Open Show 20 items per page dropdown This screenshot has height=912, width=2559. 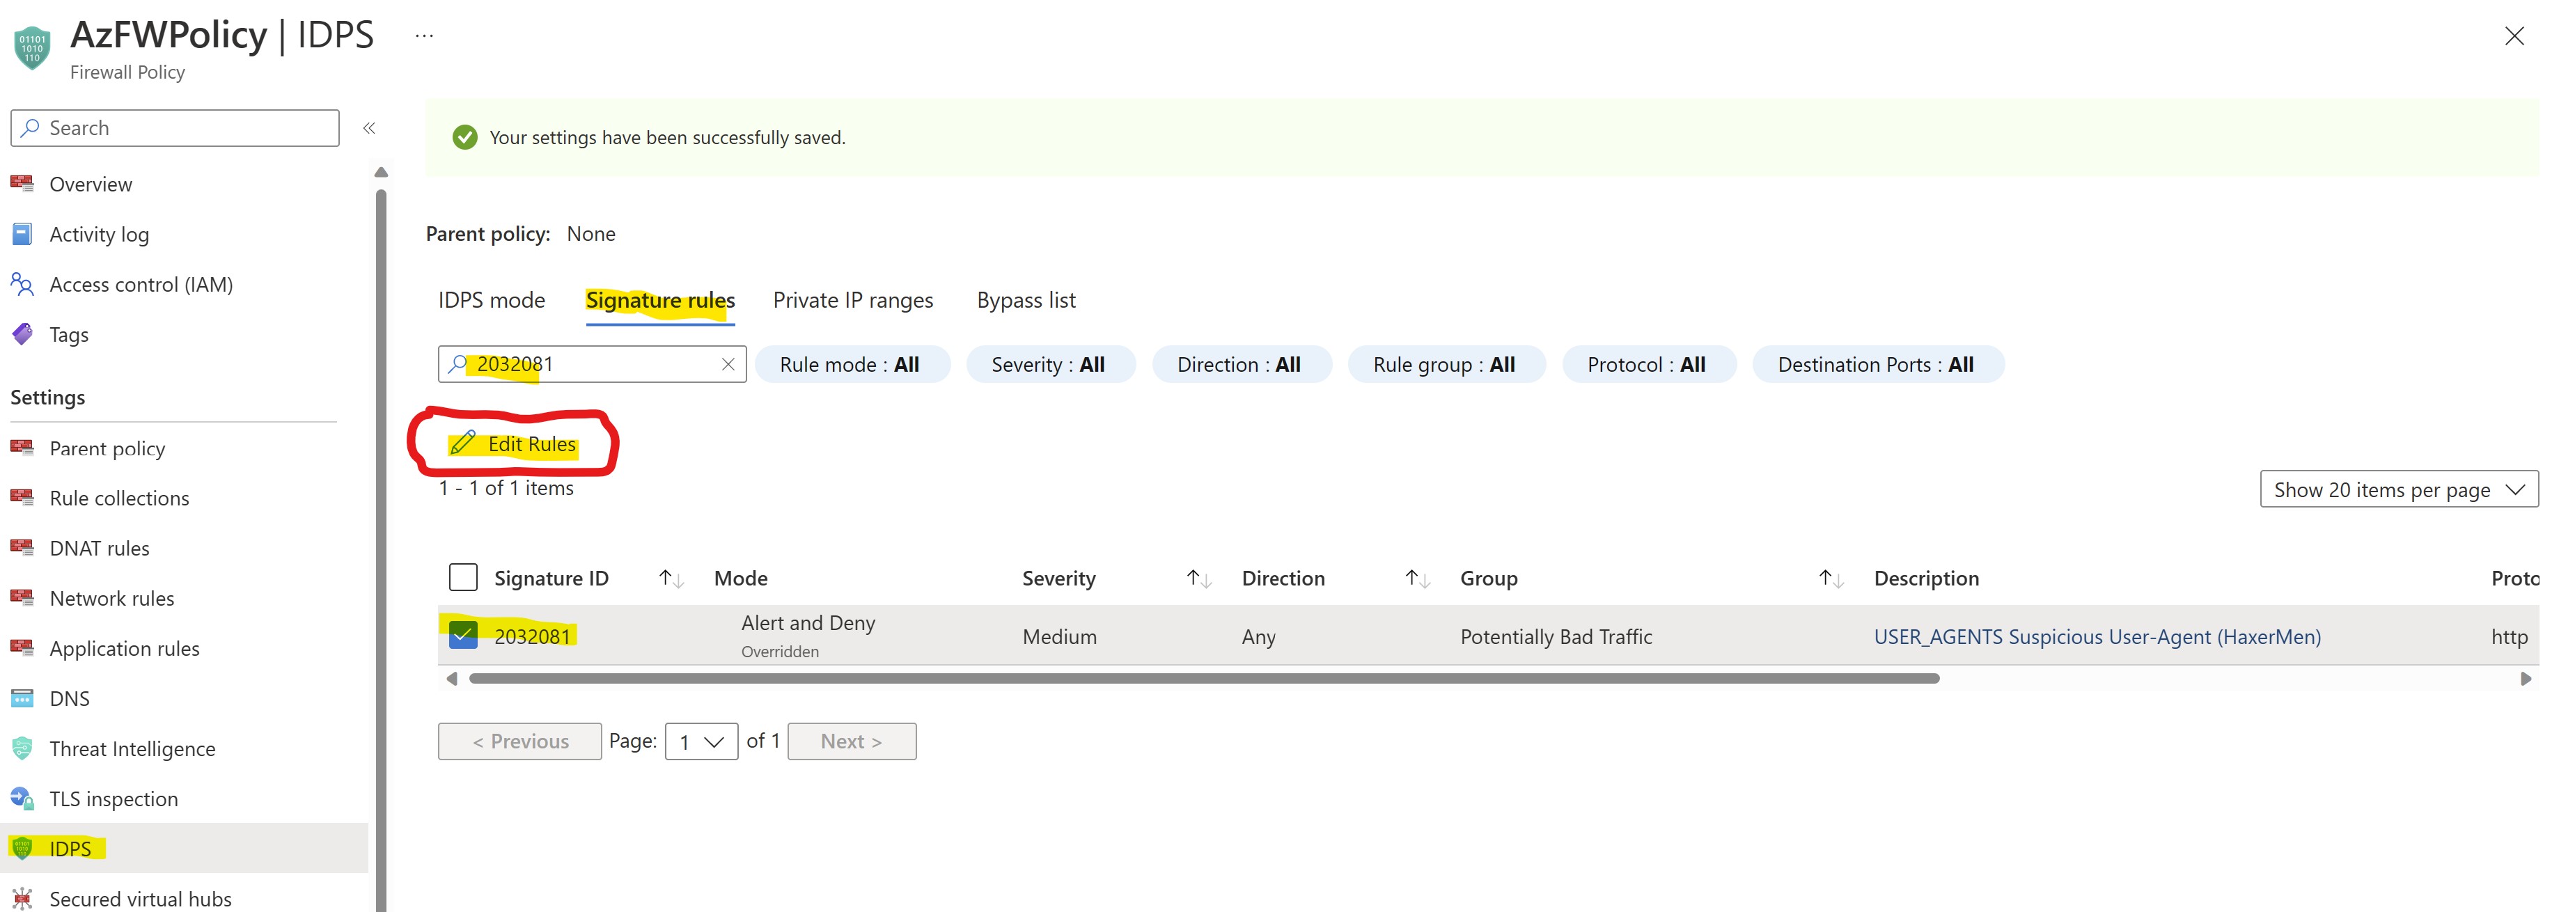click(x=2398, y=490)
